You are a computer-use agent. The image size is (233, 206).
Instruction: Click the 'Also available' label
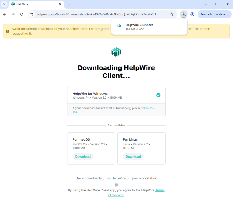coord(116,125)
